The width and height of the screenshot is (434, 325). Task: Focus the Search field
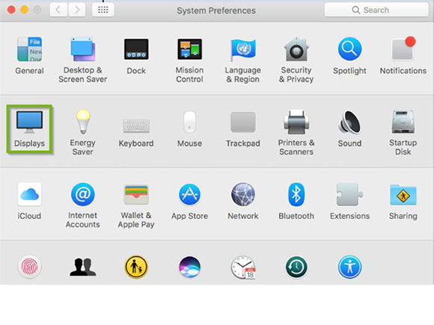pos(376,10)
